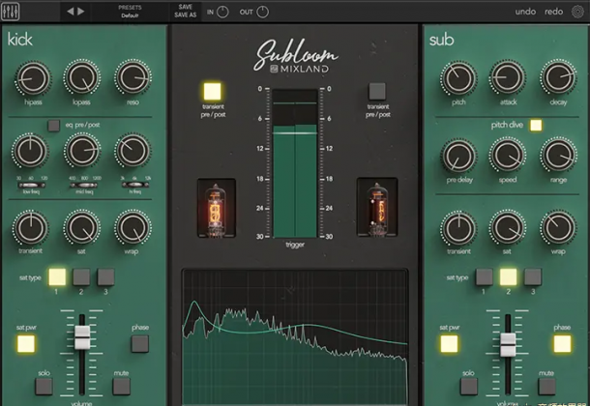The image size is (590, 406).
Task: Toggle kick sat pwr button
Action: pos(26,343)
